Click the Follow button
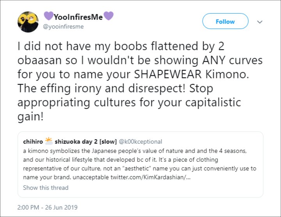The height and width of the screenshot is (217, 281). point(225,21)
